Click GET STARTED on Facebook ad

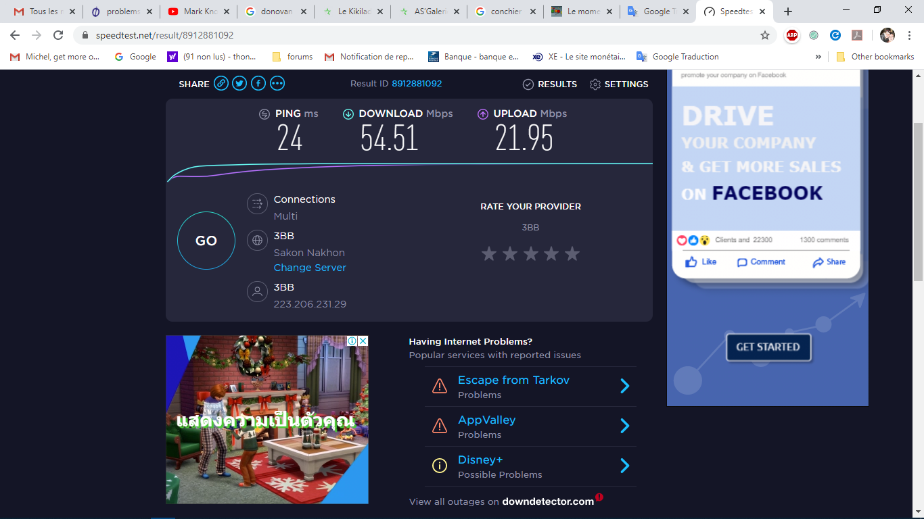768,347
